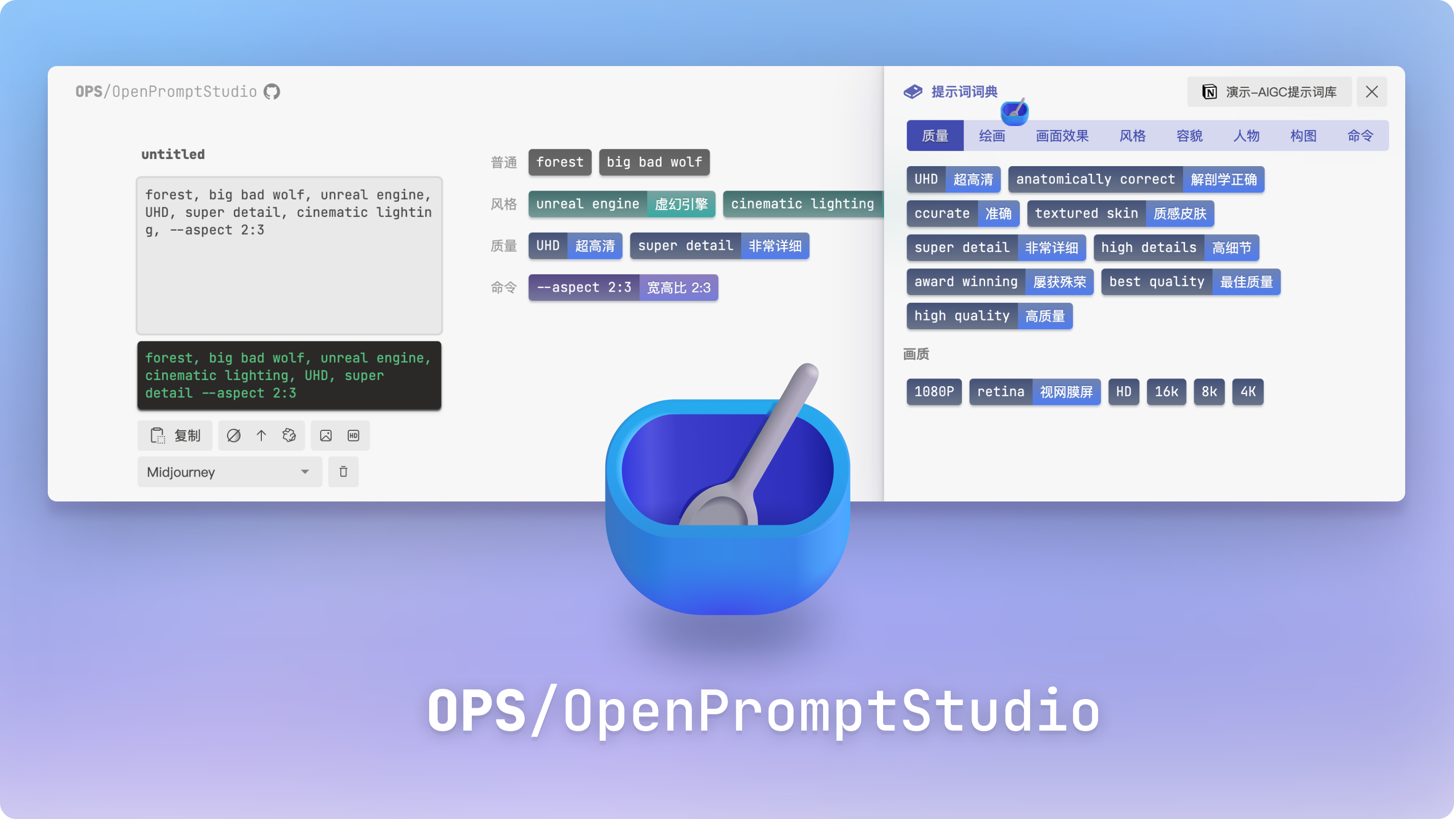Select the 画面效果 tab in prompt dictionary
This screenshot has width=1454, height=819.
click(1062, 134)
